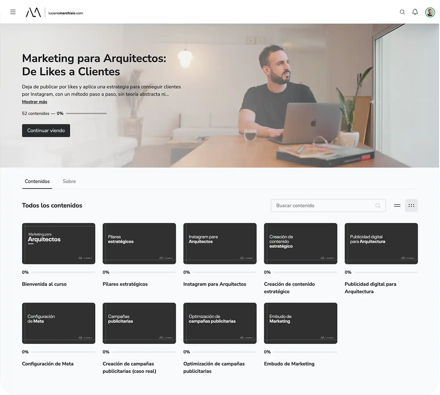Focus the Buscar contenido search field

(323, 205)
